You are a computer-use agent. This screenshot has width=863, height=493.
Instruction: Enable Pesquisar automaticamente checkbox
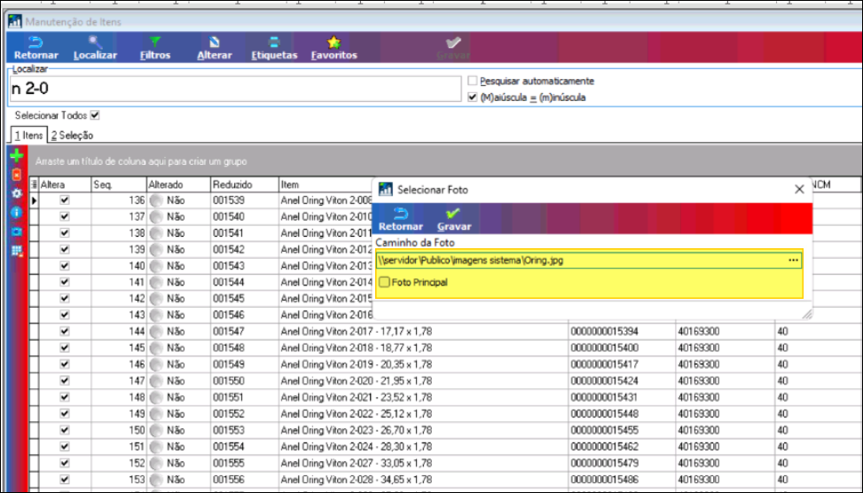pos(473,81)
